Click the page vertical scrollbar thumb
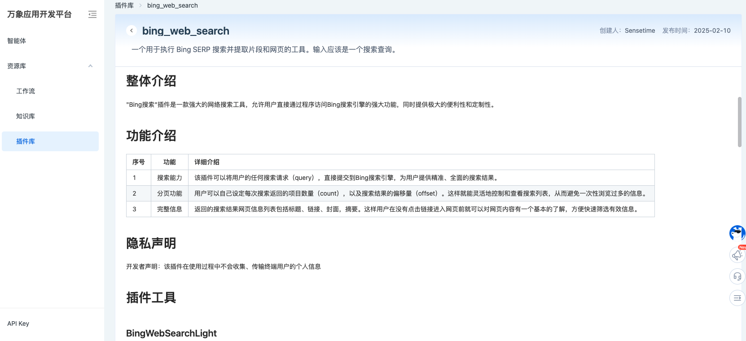 740,122
